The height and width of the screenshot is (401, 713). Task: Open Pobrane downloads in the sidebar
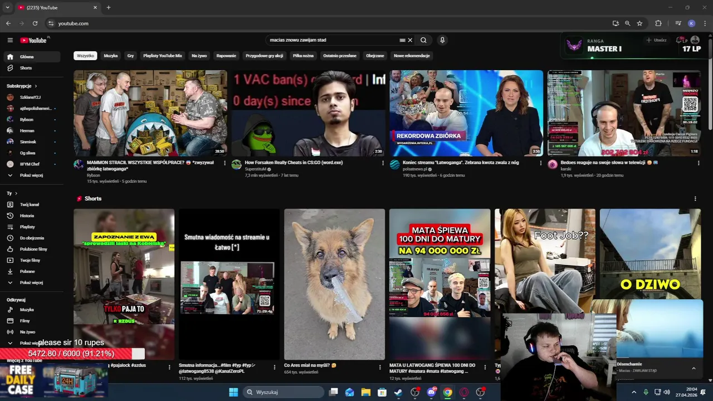(x=32, y=271)
